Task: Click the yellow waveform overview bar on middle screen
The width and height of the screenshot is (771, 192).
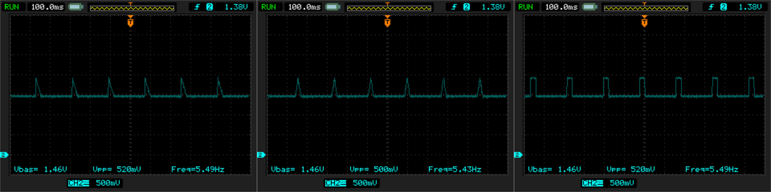Action: point(389,8)
